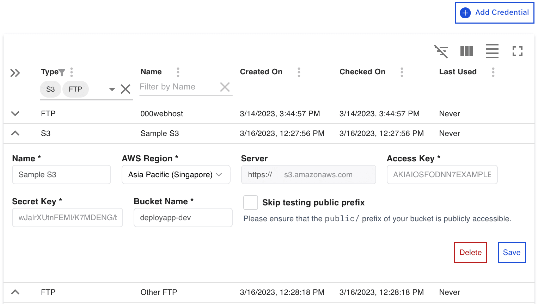Clear all table filters icon
Screen dimensions: 538x304
[441, 51]
